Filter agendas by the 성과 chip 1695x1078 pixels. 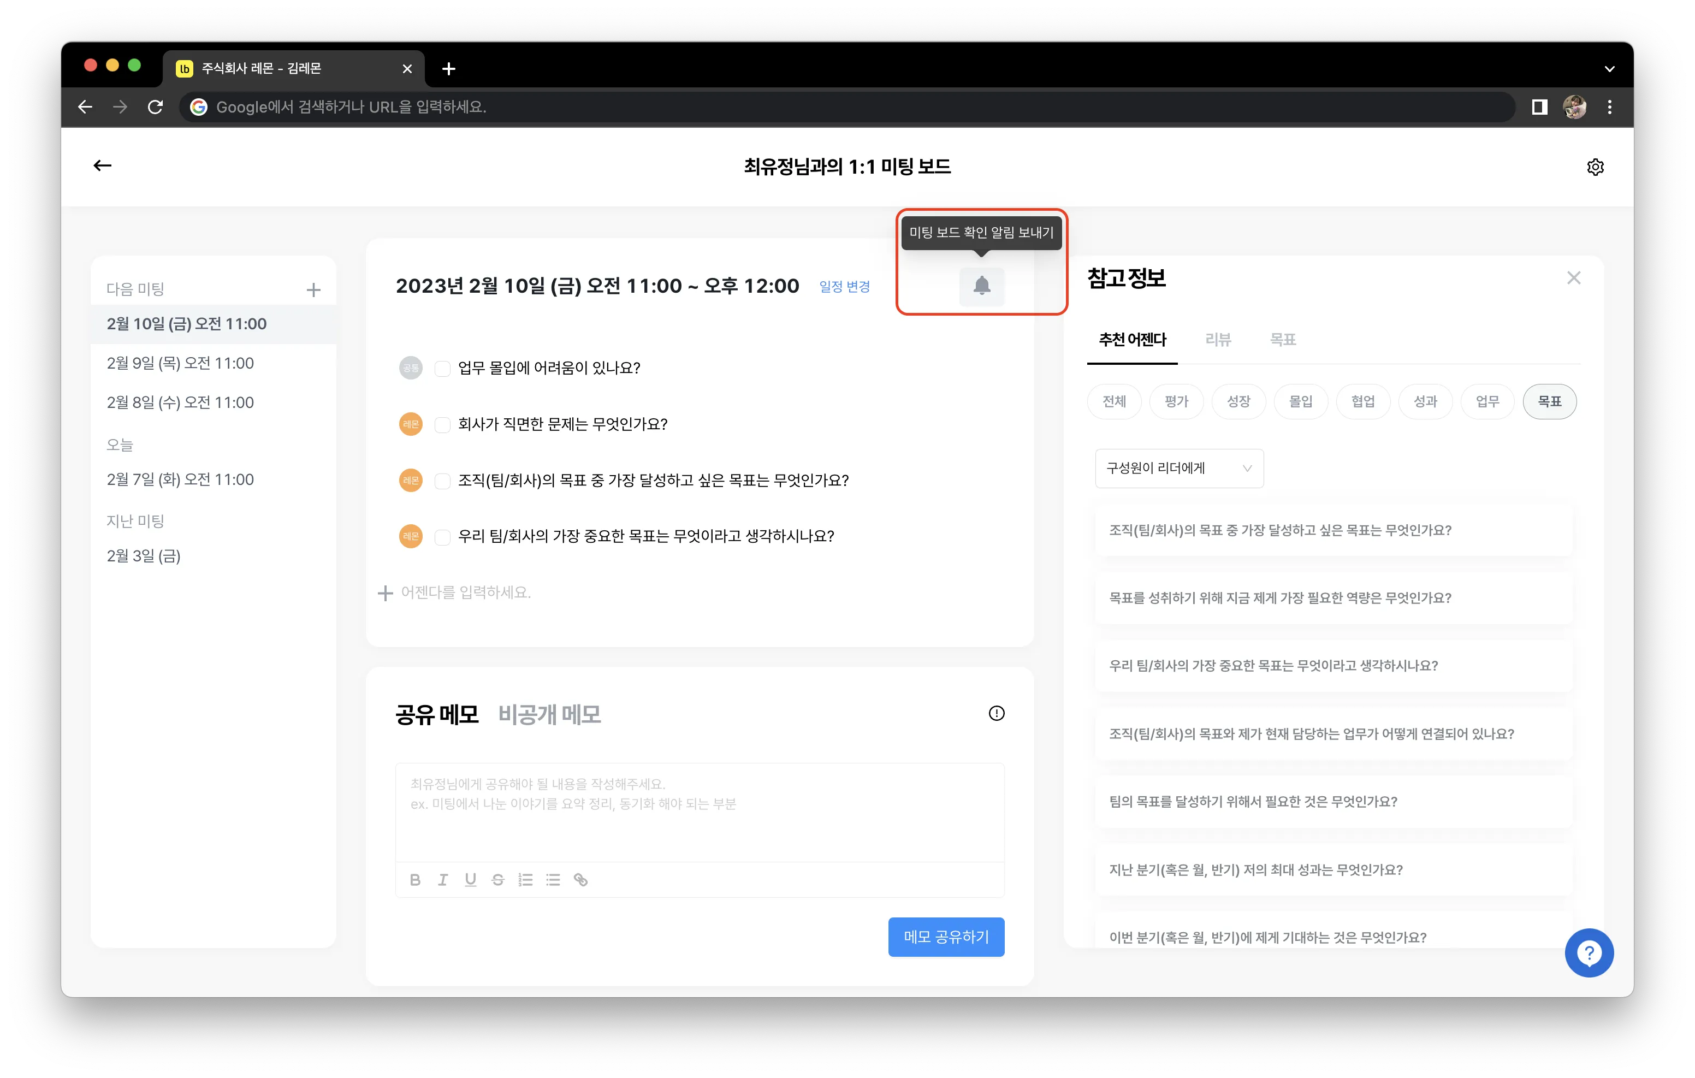[x=1425, y=401]
